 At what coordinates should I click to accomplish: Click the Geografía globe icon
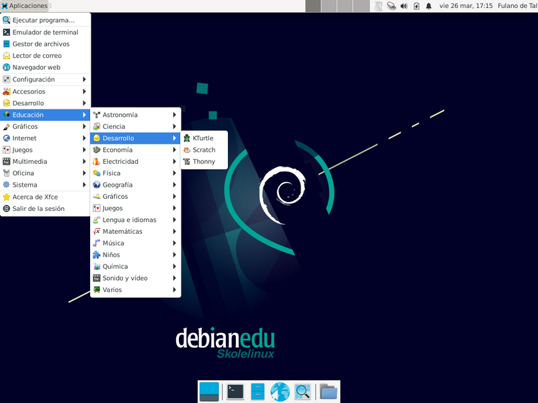pyautogui.click(x=97, y=185)
